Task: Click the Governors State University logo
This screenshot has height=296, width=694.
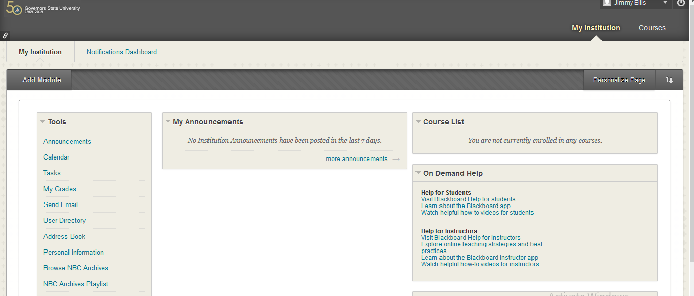Action: pyautogui.click(x=42, y=9)
